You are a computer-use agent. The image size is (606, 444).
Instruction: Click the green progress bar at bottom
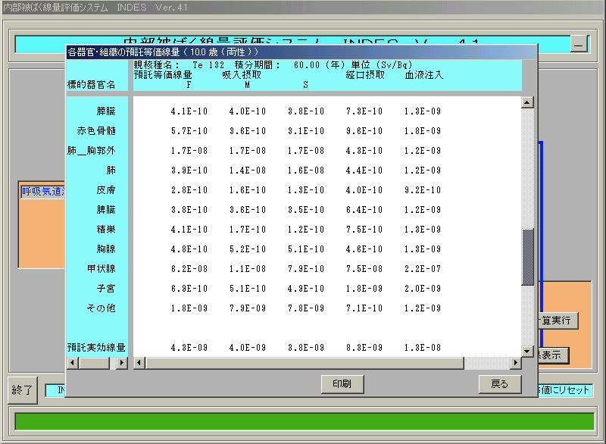(x=302, y=422)
